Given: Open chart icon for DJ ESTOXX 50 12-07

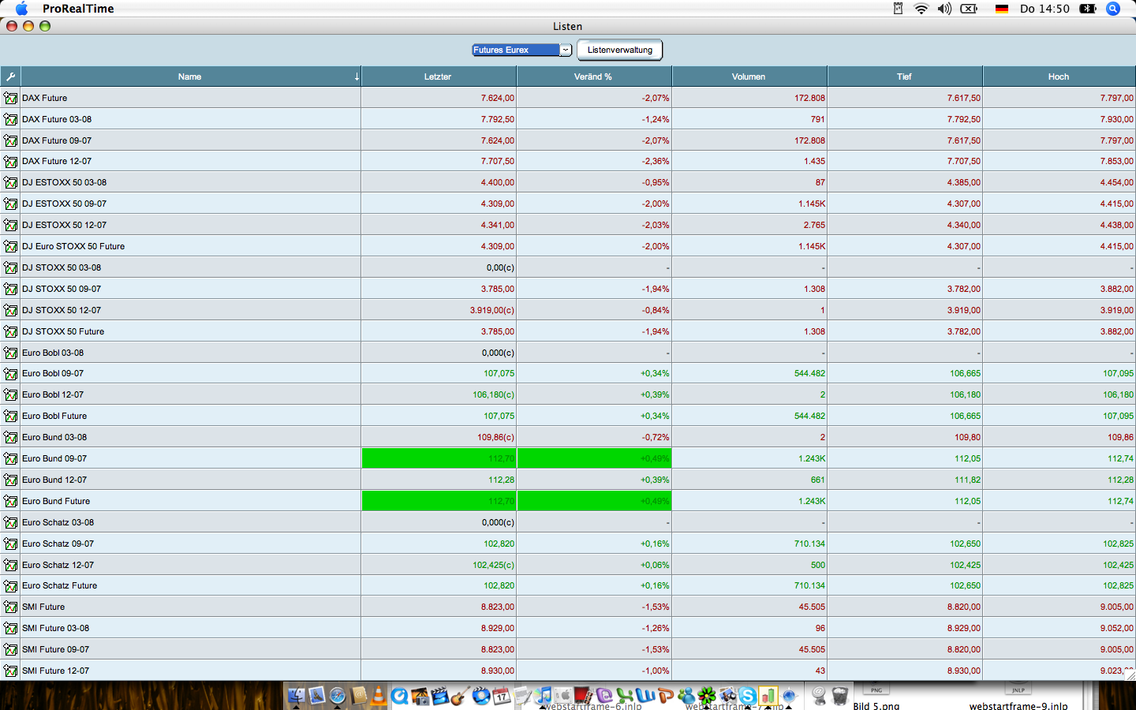Looking at the screenshot, I should (10, 226).
